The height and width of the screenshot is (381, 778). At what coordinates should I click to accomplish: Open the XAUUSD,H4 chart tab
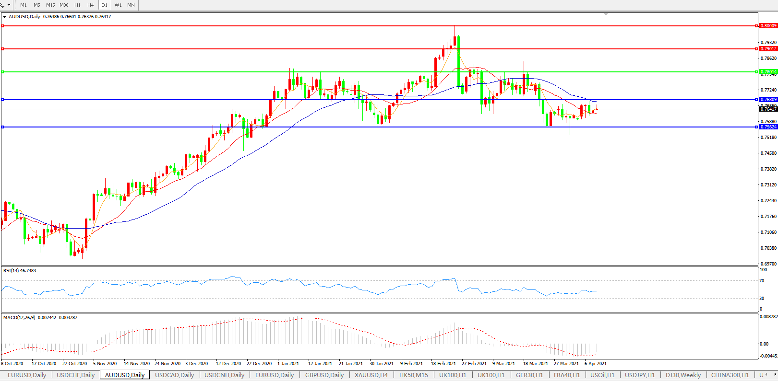click(x=371, y=375)
